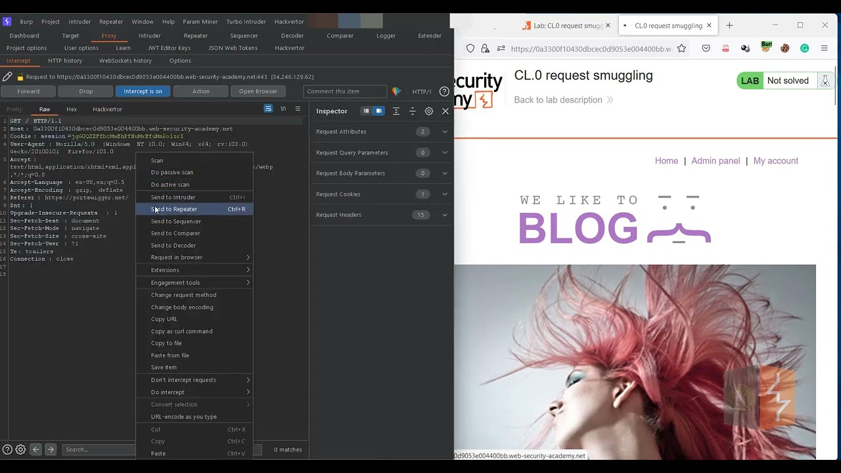
Task: Toggle show non-printable characters (\n) button
Action: [283, 109]
